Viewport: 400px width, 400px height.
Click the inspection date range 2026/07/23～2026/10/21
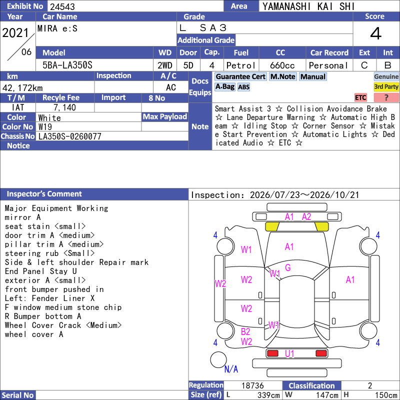tap(304, 195)
